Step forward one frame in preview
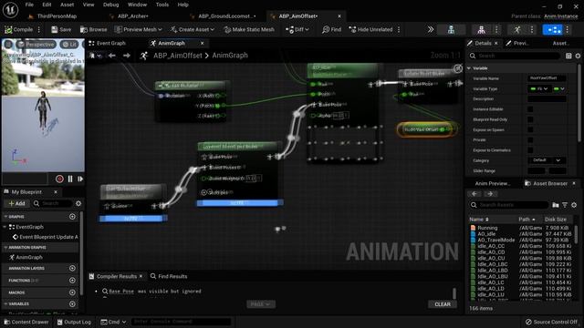The image size is (584, 328). (x=80, y=179)
